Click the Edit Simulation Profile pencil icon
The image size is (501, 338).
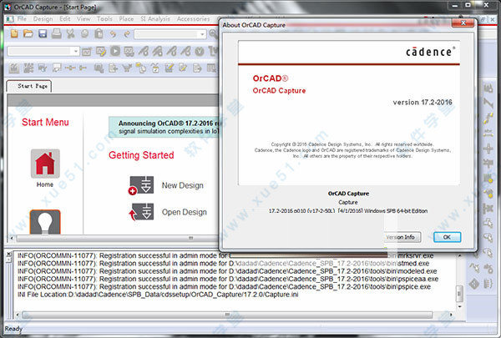[101, 52]
